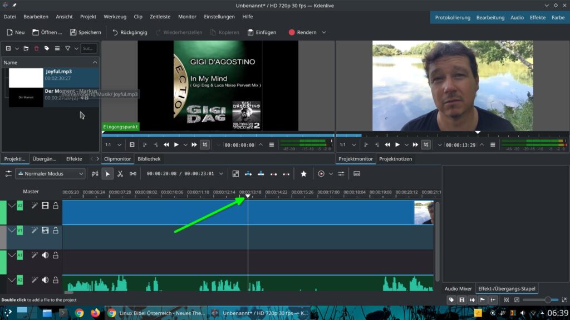570x320 pixels.
Task: Open the filter dropdown in project bin
Action: point(76,48)
